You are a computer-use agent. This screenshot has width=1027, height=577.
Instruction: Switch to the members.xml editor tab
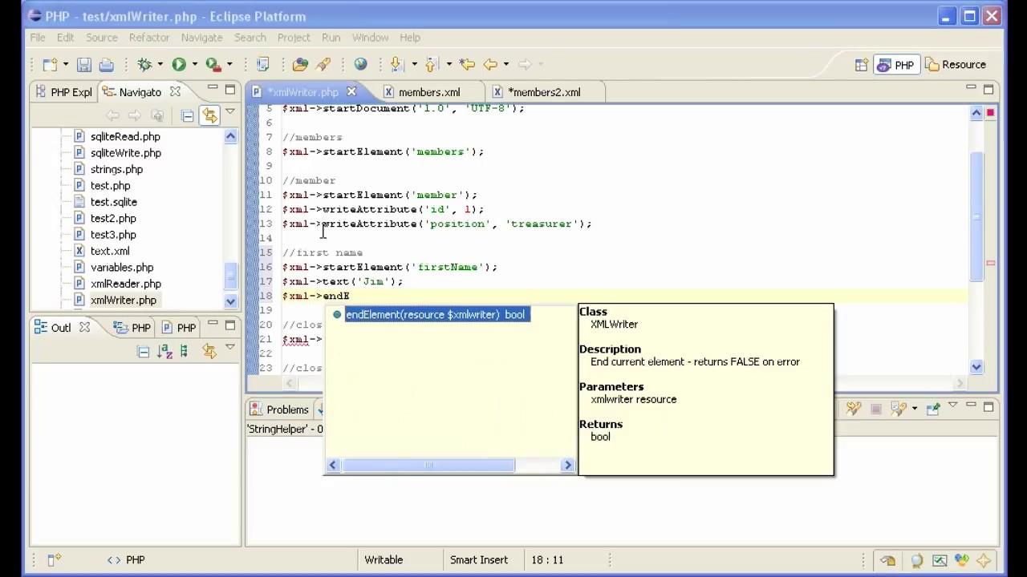pos(429,92)
